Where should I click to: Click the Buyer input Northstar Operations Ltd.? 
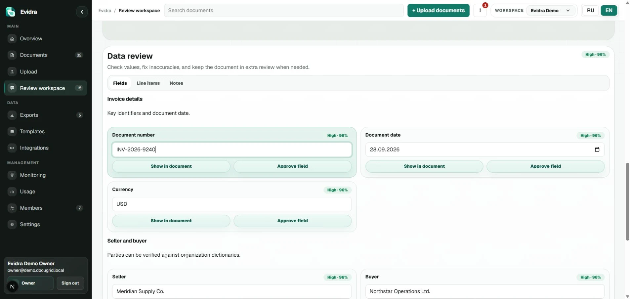pos(485,291)
